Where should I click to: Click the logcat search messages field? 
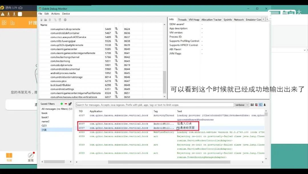(155, 105)
